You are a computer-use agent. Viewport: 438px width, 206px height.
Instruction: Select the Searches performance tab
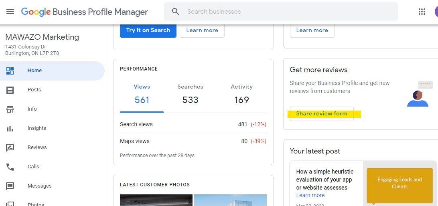(x=190, y=94)
